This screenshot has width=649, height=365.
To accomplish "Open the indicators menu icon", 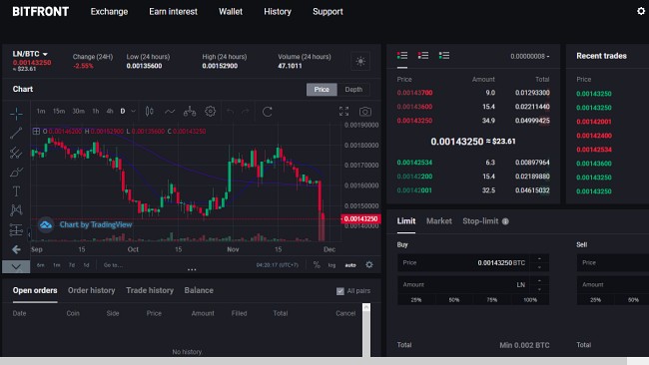I will tap(170, 111).
